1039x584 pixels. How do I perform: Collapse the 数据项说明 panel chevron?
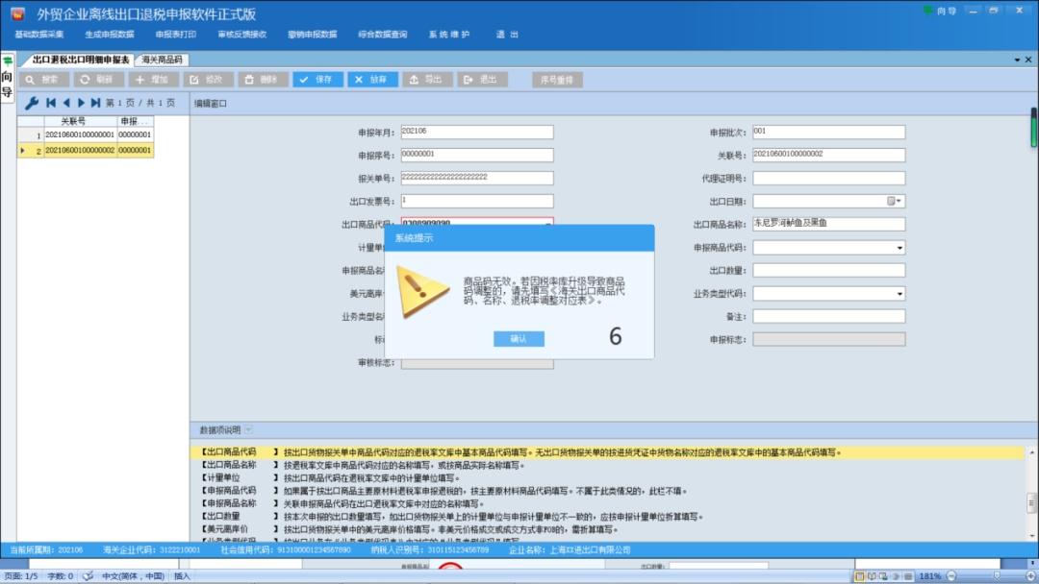coord(249,430)
